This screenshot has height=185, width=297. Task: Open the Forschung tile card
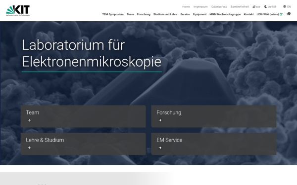coord(214,116)
